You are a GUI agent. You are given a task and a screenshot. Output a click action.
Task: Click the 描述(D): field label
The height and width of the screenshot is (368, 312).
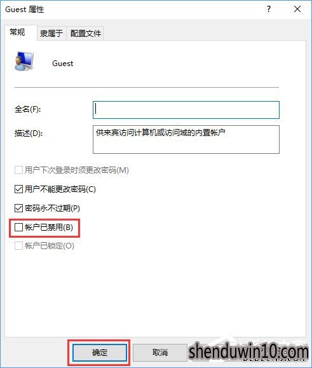(x=29, y=133)
